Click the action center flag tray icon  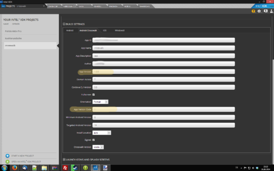pyautogui.click(x=245, y=168)
